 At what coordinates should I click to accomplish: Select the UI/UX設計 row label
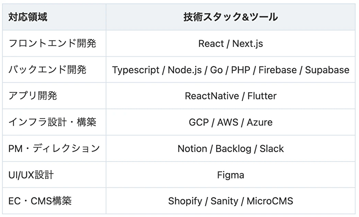31,175
